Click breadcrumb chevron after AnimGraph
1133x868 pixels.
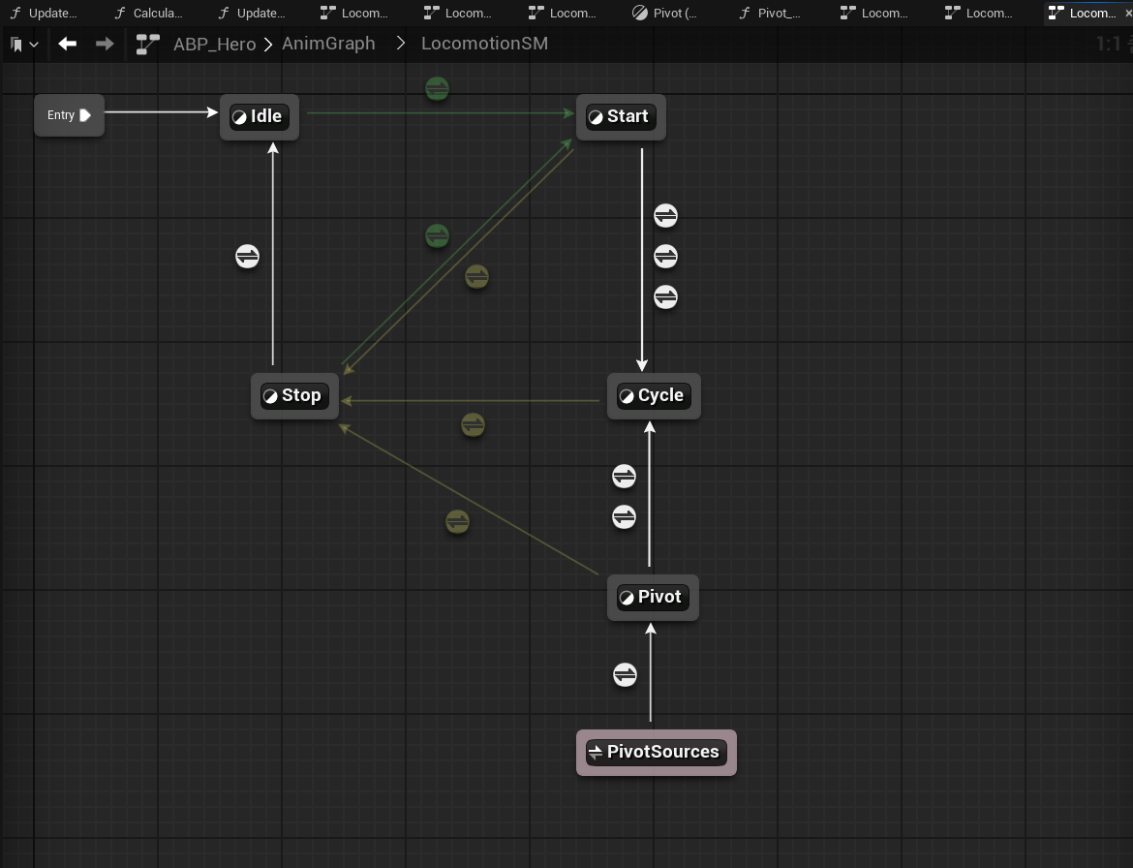click(x=401, y=45)
